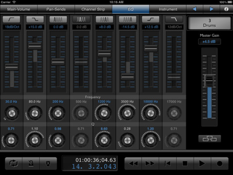The image size is (233, 175).
Task: Click the Q knob showing 8.60
Action: point(104,140)
